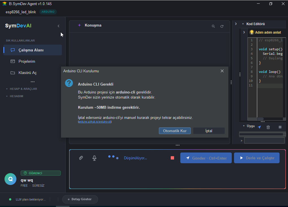Click the ÖĞRENCİ badge above the username

(41, 173)
